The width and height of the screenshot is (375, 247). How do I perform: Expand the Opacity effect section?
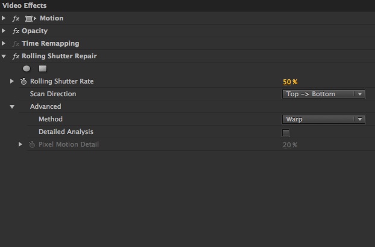pyautogui.click(x=4, y=31)
